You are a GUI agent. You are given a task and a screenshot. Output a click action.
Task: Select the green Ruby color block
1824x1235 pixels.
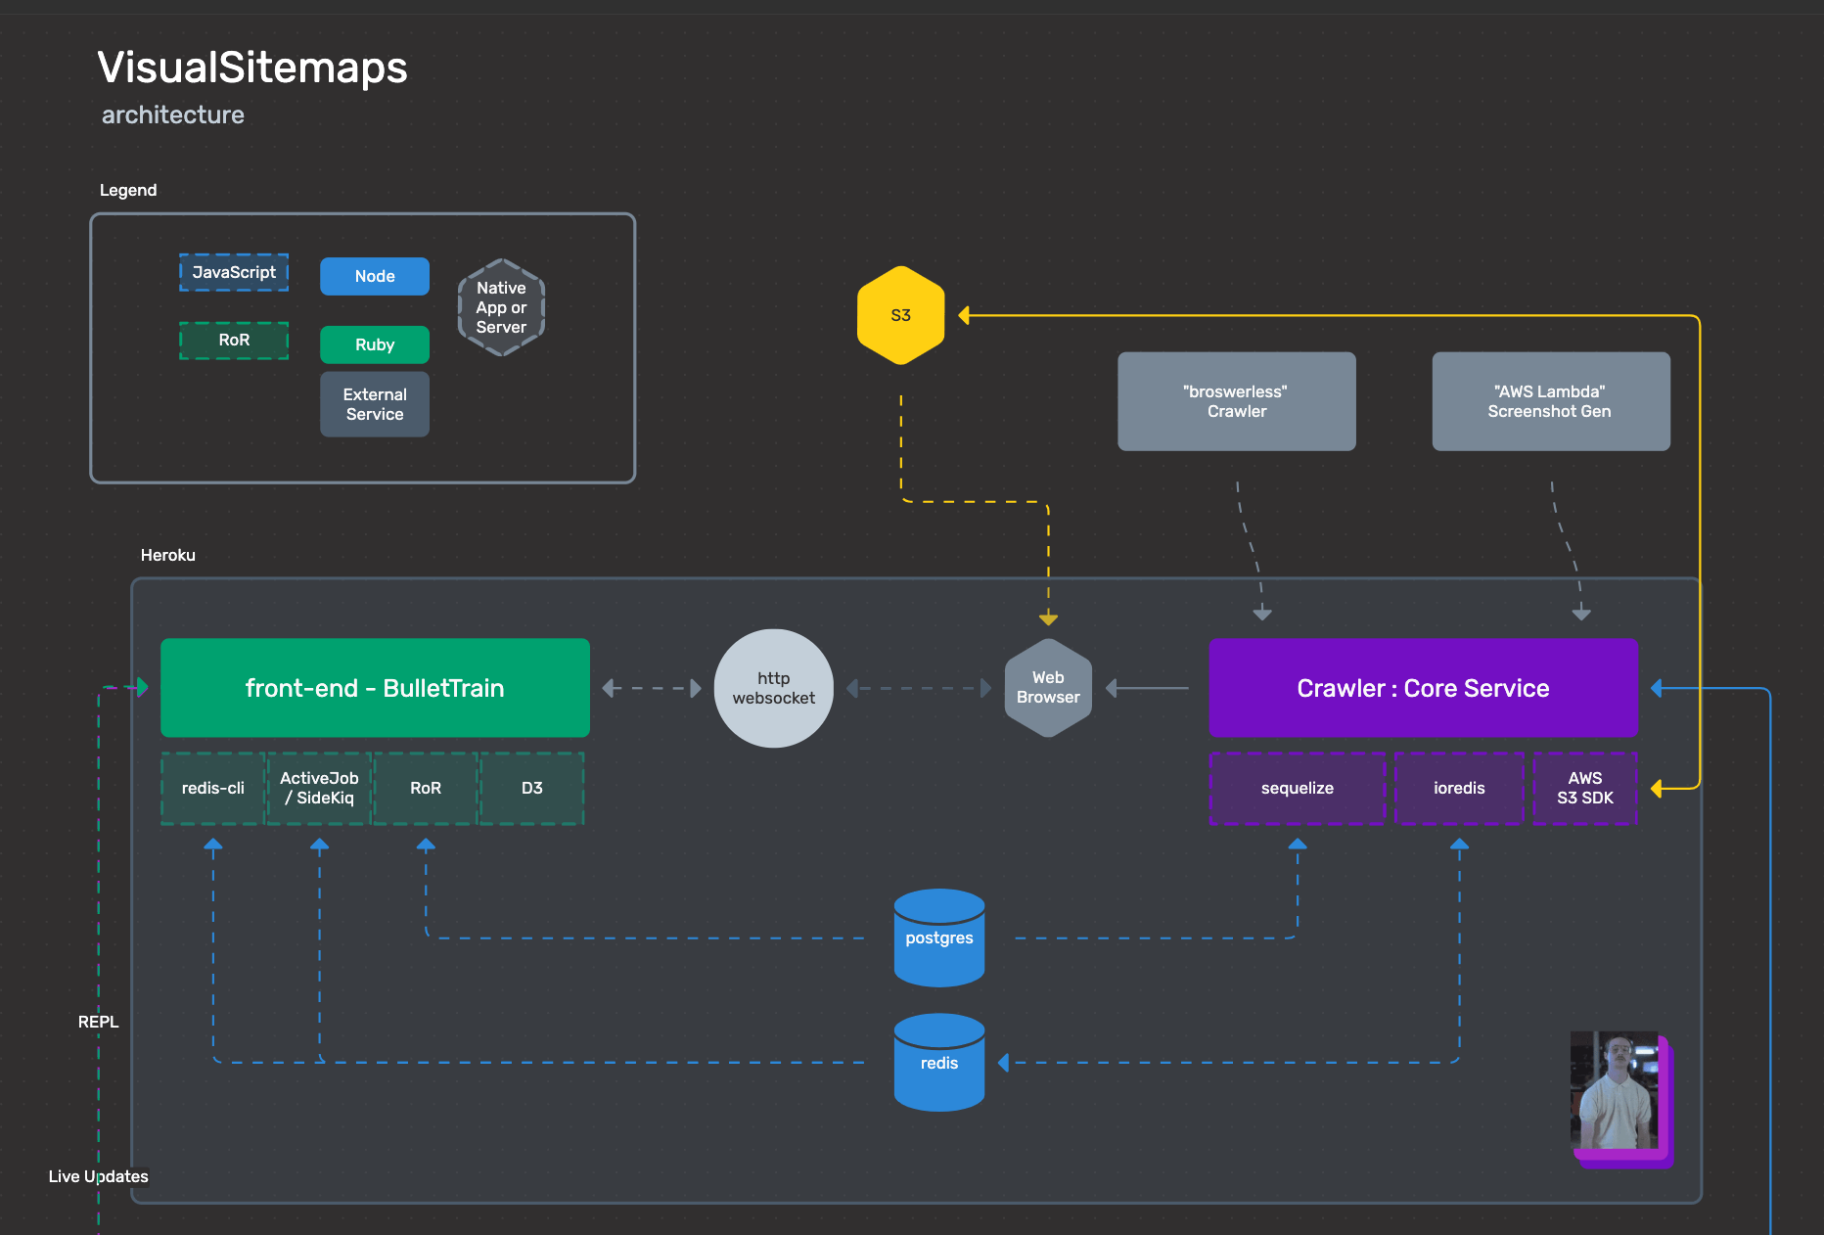tap(374, 344)
